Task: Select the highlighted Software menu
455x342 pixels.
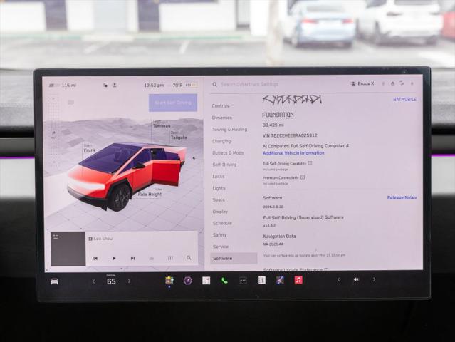Action: pyautogui.click(x=234, y=258)
